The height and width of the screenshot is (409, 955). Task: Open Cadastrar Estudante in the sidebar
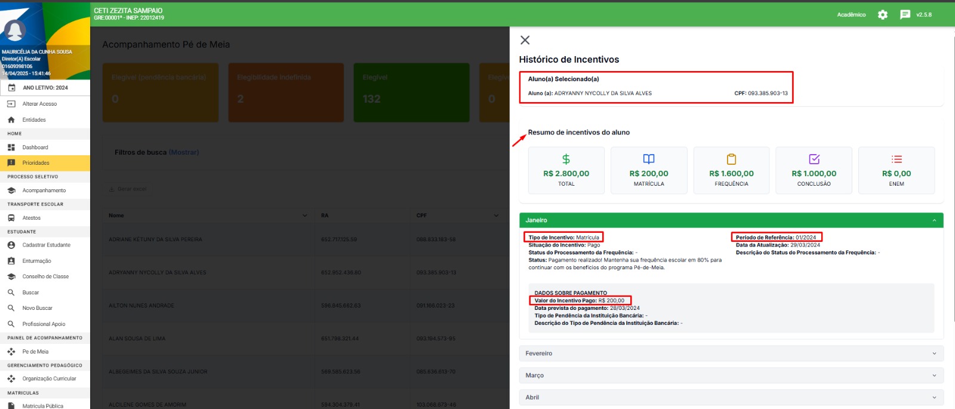point(46,245)
